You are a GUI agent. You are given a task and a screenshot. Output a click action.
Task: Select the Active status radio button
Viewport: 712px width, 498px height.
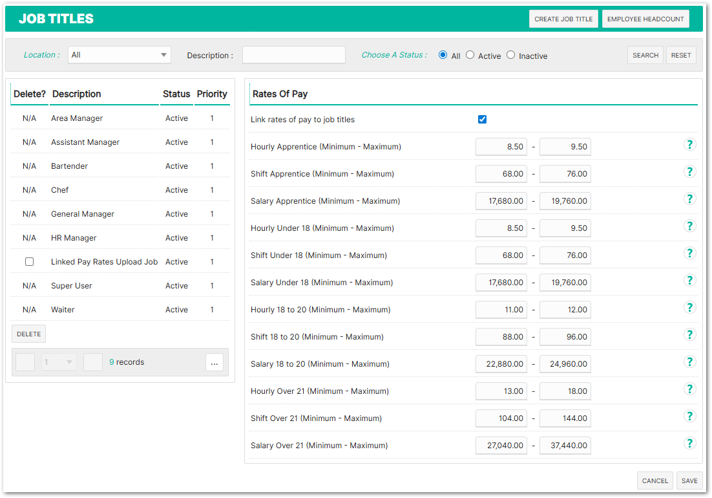(470, 55)
